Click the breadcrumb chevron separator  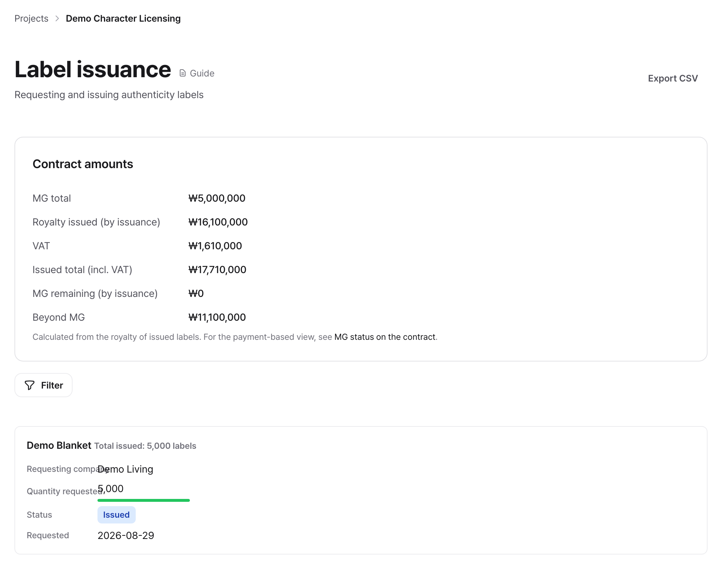(57, 18)
